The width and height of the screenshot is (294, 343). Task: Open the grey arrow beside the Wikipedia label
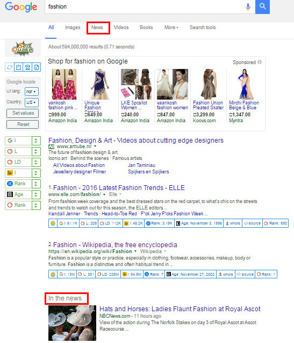click(x=165, y=251)
